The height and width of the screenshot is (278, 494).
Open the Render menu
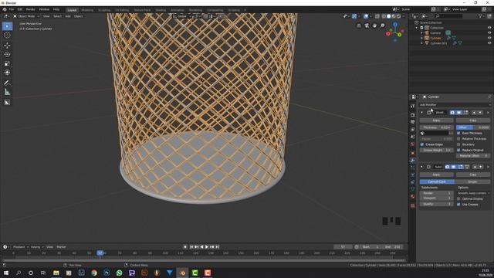[x=31, y=9]
